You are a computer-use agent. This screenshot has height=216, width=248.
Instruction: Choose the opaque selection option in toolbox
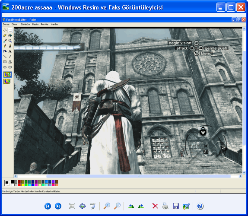(8, 75)
